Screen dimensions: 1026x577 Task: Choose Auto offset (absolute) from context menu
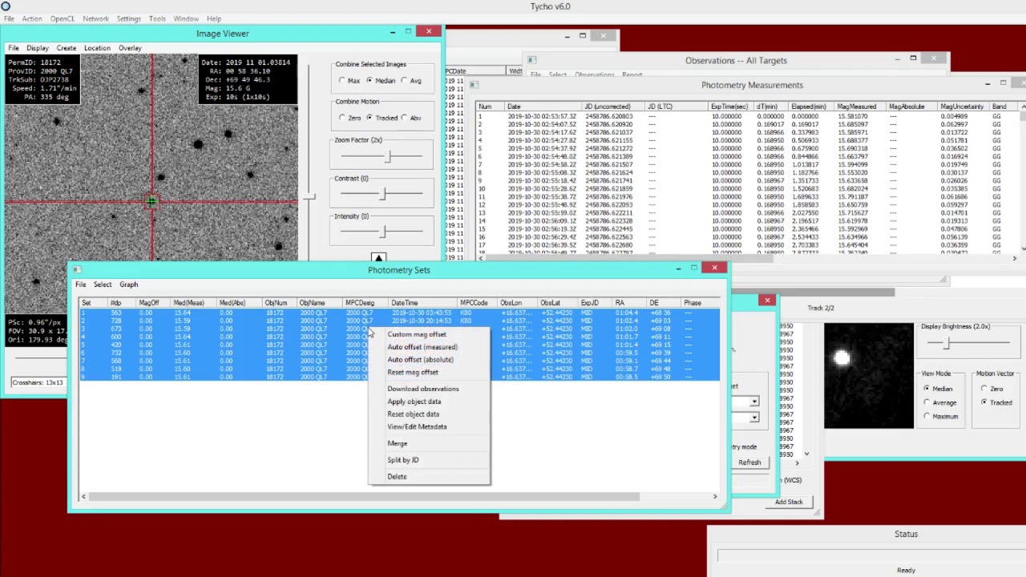(x=420, y=360)
